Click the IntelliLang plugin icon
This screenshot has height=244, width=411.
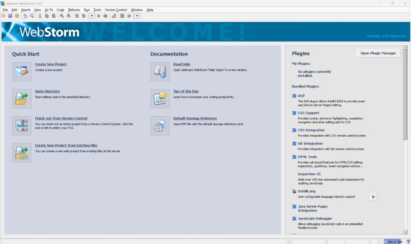tap(294, 191)
